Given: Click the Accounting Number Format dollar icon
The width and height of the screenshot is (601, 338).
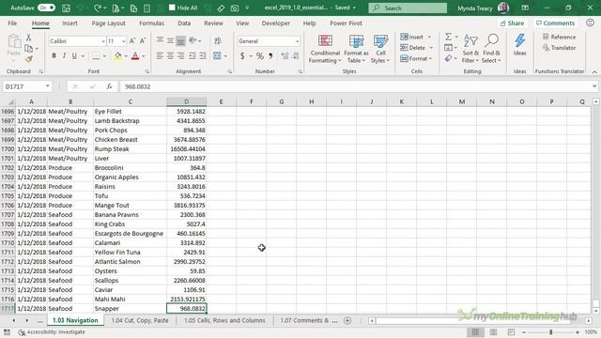Looking at the screenshot, I should pos(242,56).
